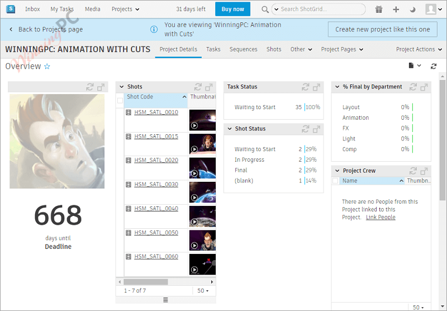Favorite the Overview page with star
This screenshot has height=311, width=447.
click(47, 67)
